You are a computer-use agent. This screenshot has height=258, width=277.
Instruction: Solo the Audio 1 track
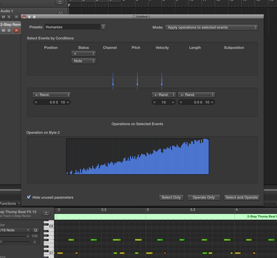[x=9, y=17]
